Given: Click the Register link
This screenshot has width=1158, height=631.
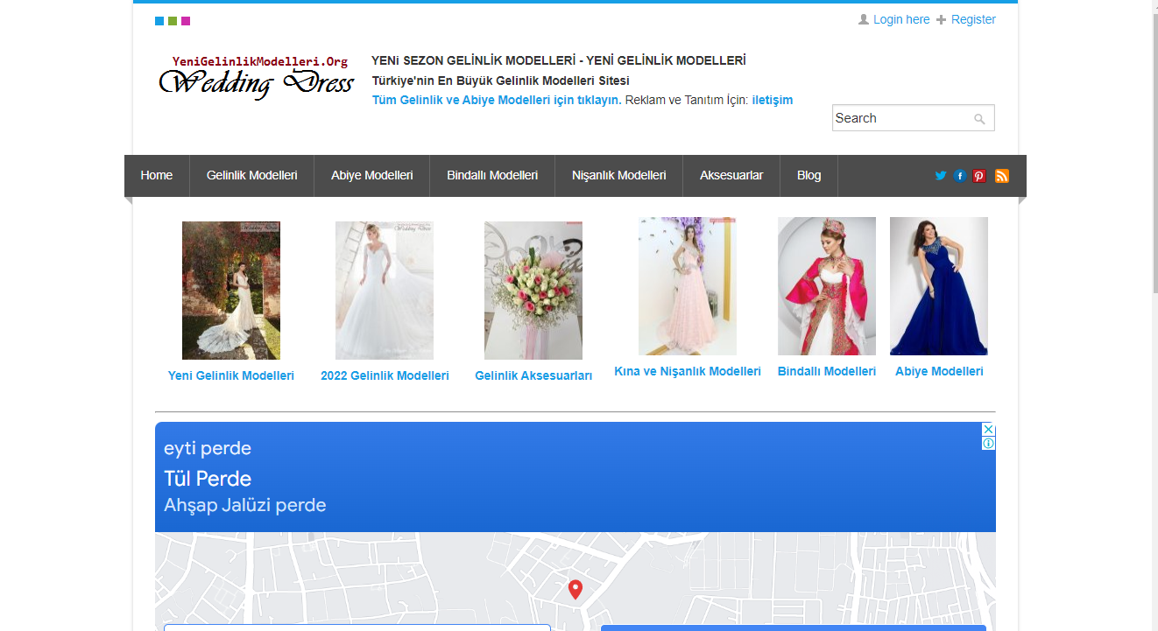Looking at the screenshot, I should (972, 19).
